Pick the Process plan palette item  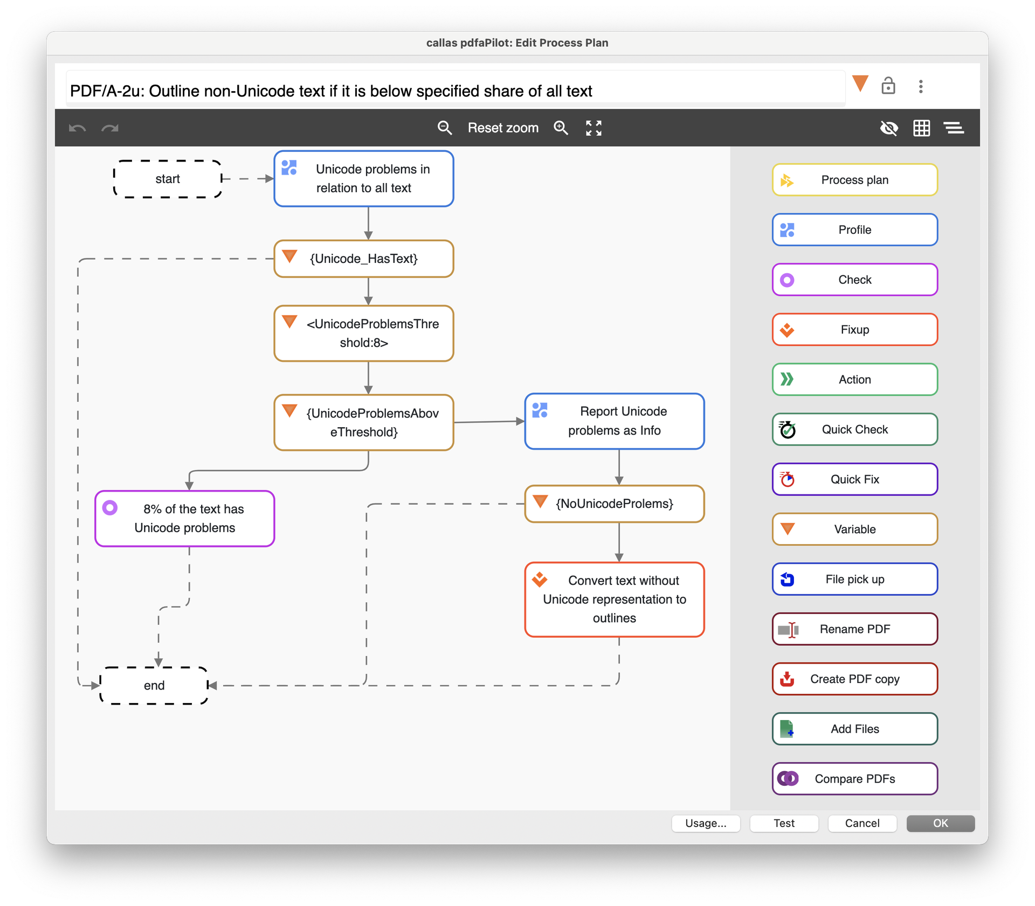(x=855, y=180)
